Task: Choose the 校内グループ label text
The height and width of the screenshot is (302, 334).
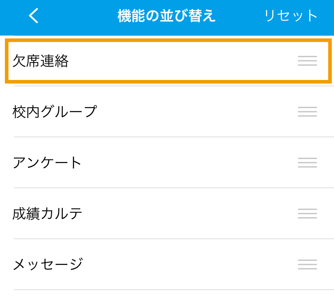Action: (x=55, y=112)
